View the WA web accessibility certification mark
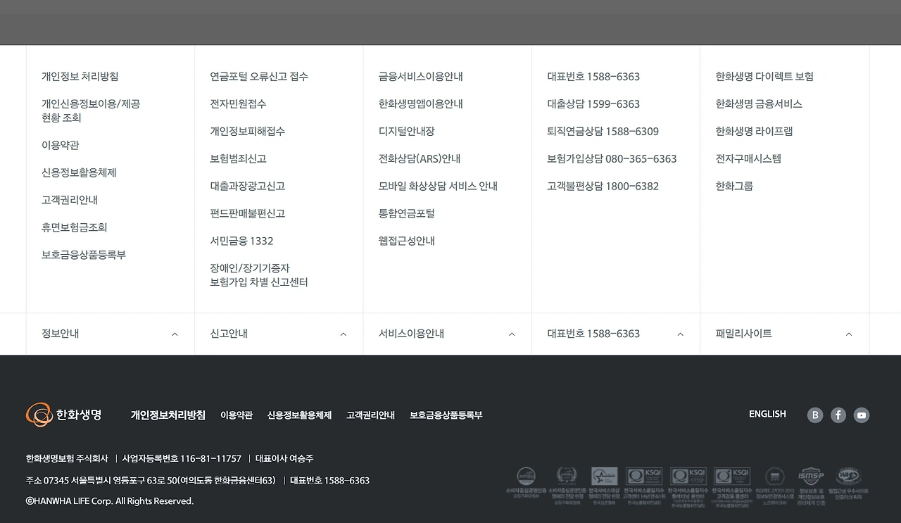The width and height of the screenshot is (901, 523). coord(849,484)
